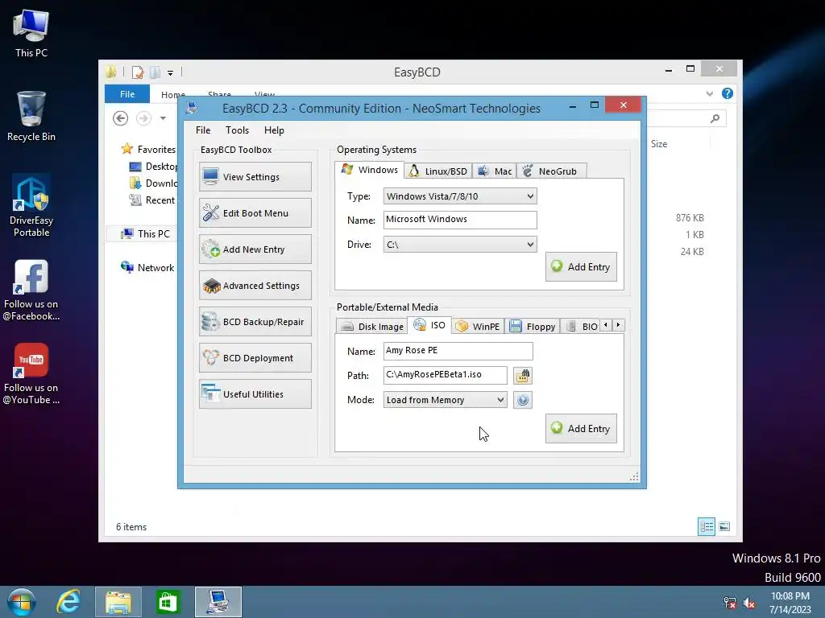Click the Explorer quick access properties icon
The image size is (825, 618).
[138, 72]
